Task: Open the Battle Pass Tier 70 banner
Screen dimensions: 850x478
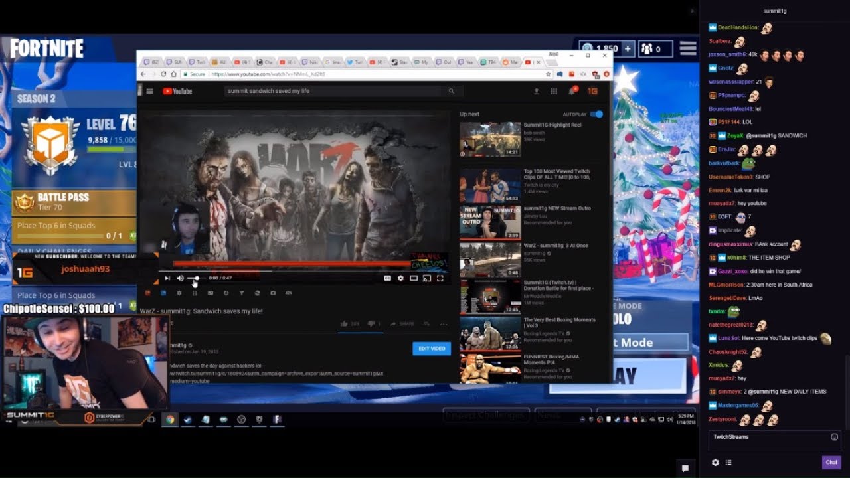Action: coord(74,202)
